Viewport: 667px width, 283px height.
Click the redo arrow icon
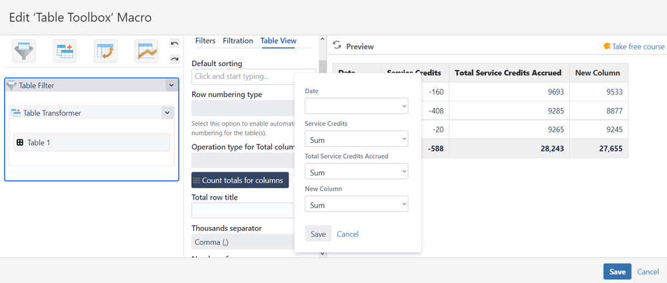pyautogui.click(x=175, y=59)
